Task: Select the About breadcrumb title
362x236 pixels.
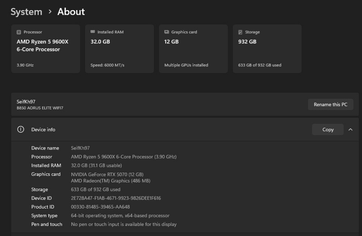Action: [x=71, y=12]
